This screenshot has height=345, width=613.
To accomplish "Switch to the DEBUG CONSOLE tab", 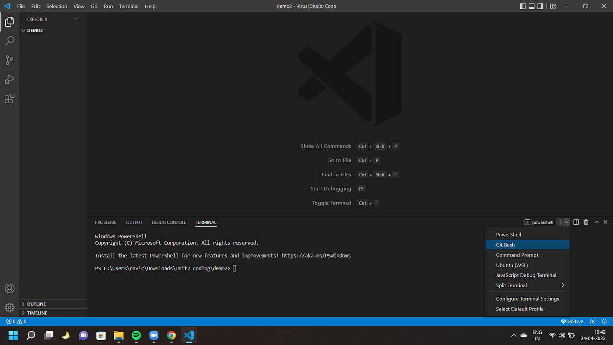I will pyautogui.click(x=169, y=222).
